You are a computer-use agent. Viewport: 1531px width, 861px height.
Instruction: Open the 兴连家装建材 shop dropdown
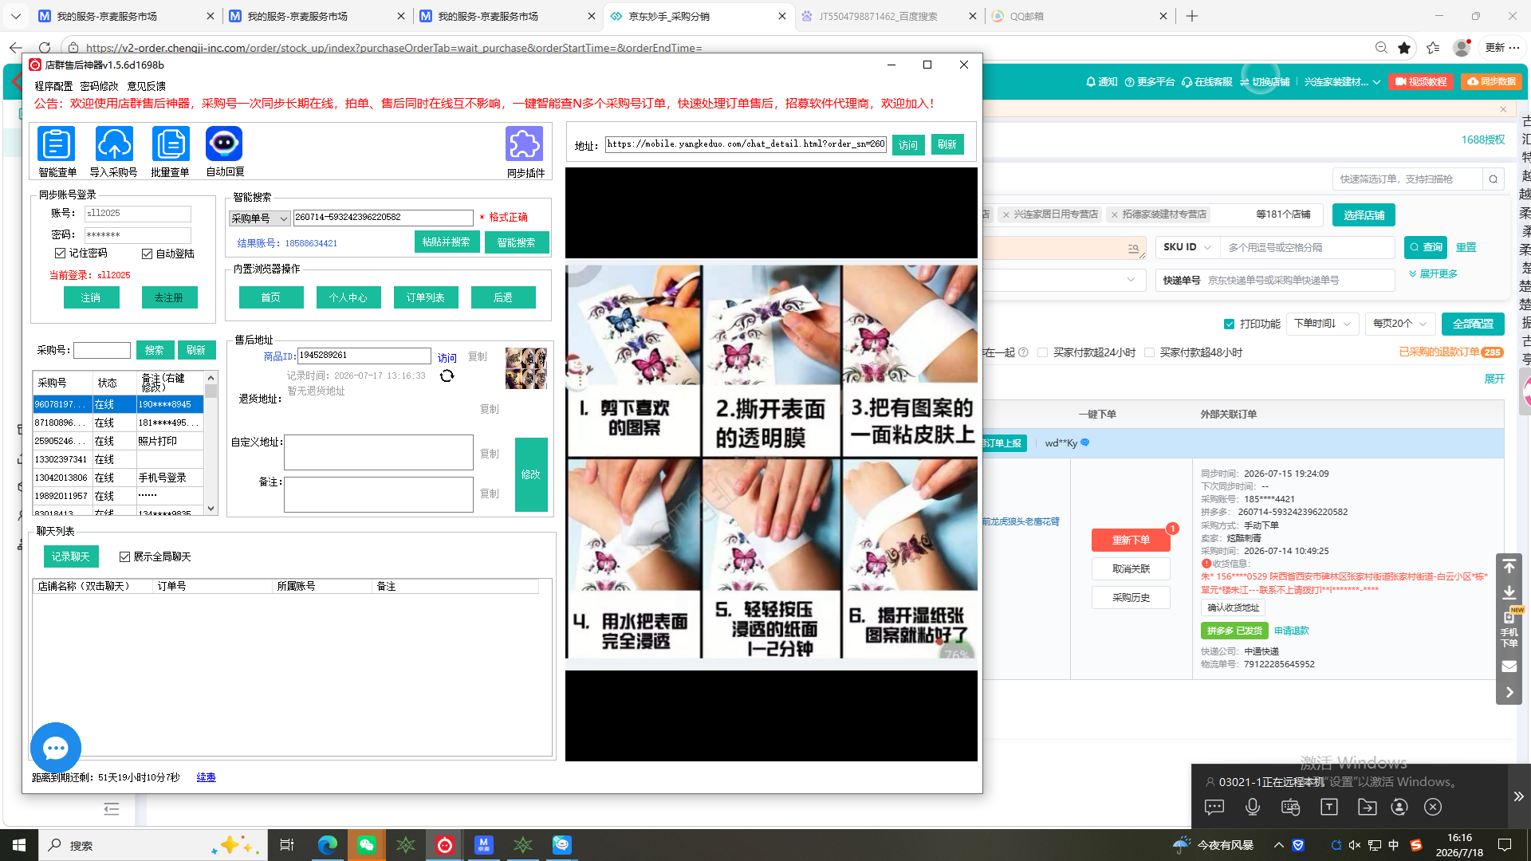[x=1342, y=82]
